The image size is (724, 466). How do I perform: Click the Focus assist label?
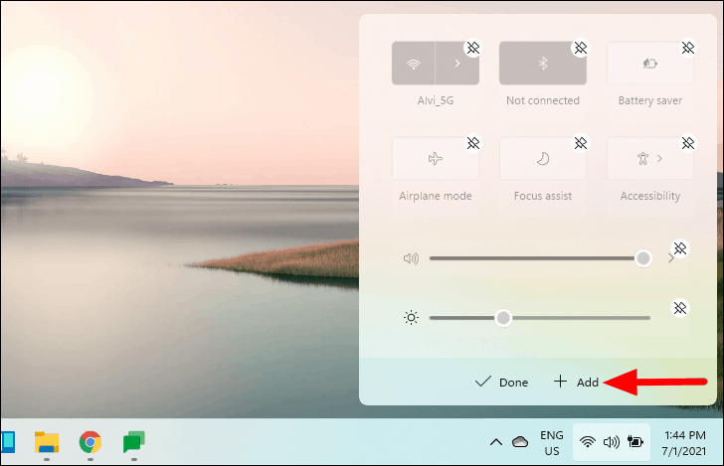(x=543, y=196)
